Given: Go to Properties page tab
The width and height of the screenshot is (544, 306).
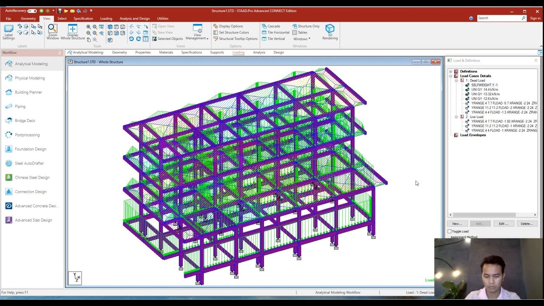Looking at the screenshot, I should tap(143, 53).
